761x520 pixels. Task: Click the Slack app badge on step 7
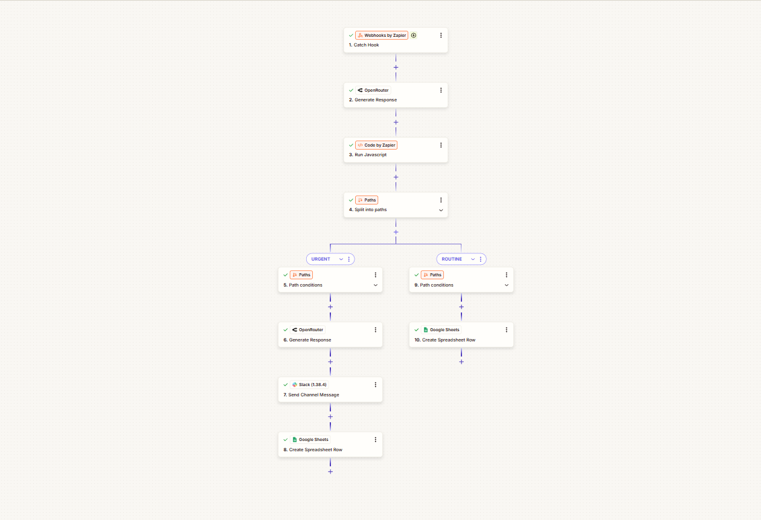[309, 384]
